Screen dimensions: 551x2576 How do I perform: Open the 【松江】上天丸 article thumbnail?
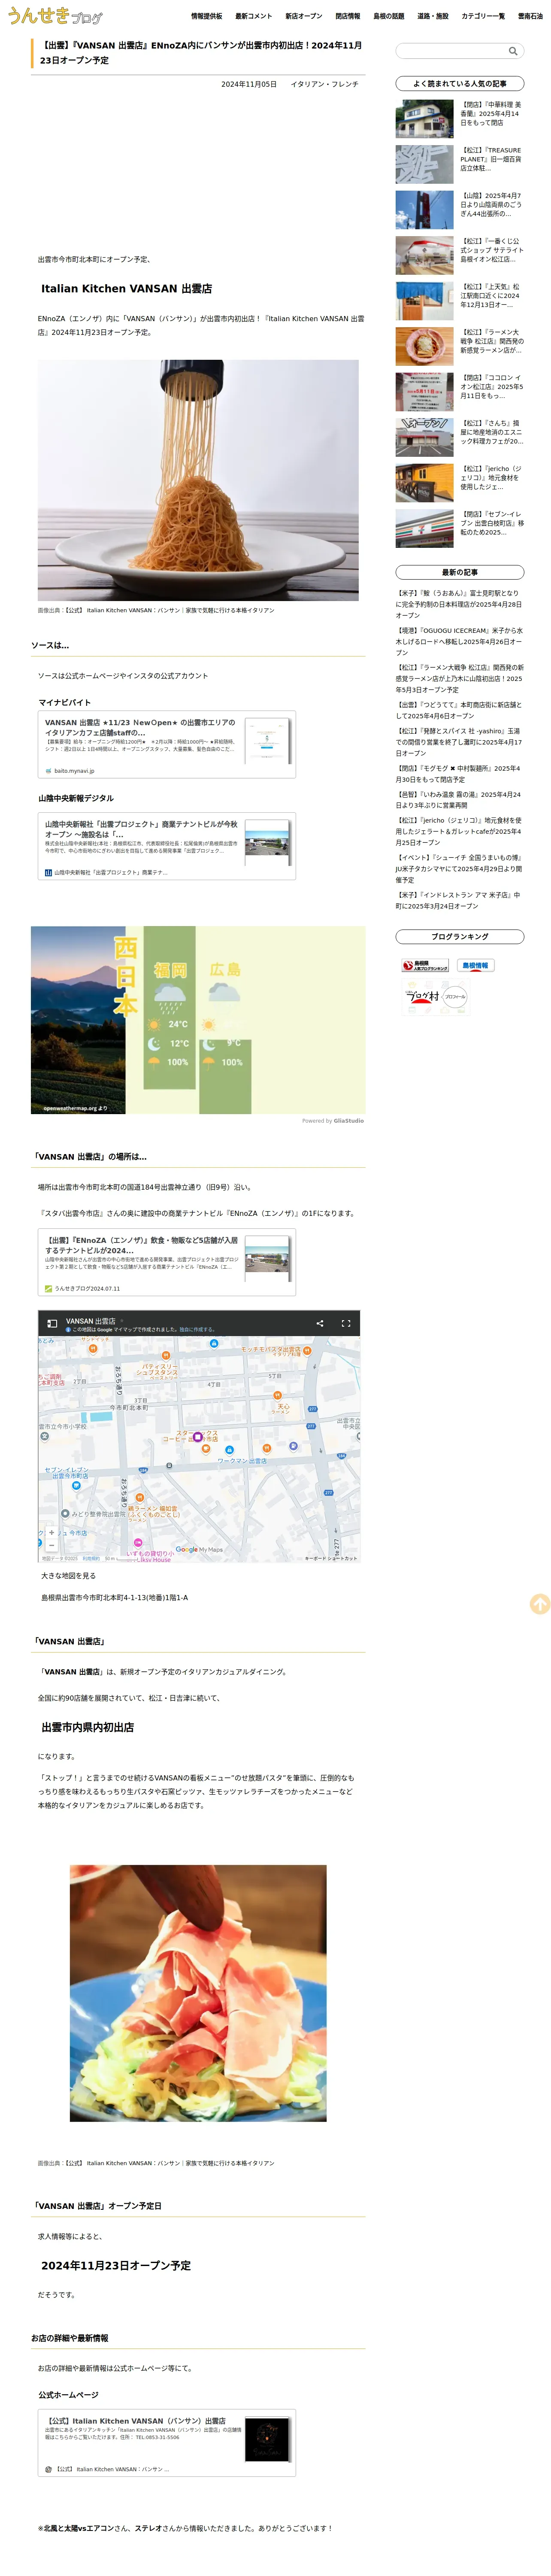pyautogui.click(x=424, y=302)
